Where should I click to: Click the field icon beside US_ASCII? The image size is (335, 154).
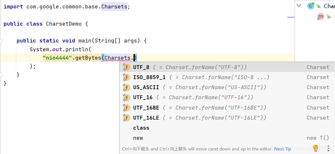(126, 88)
